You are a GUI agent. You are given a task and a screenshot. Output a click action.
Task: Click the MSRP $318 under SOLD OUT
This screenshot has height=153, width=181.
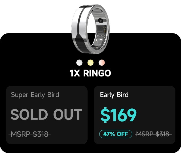click(30, 134)
